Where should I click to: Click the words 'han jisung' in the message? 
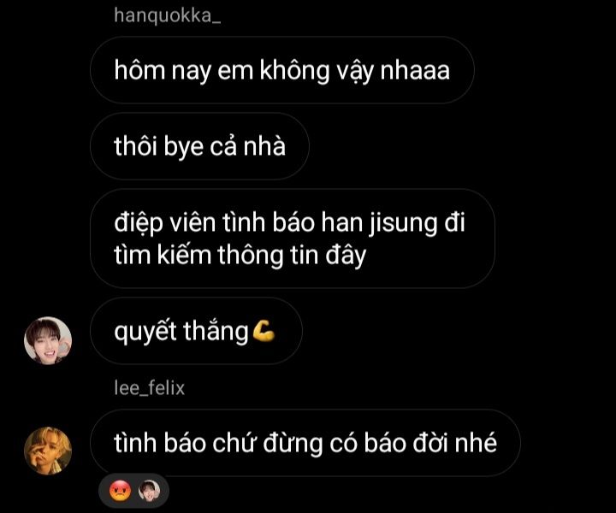[379, 223]
